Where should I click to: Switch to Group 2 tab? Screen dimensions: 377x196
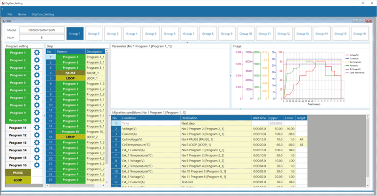[x=94, y=33]
